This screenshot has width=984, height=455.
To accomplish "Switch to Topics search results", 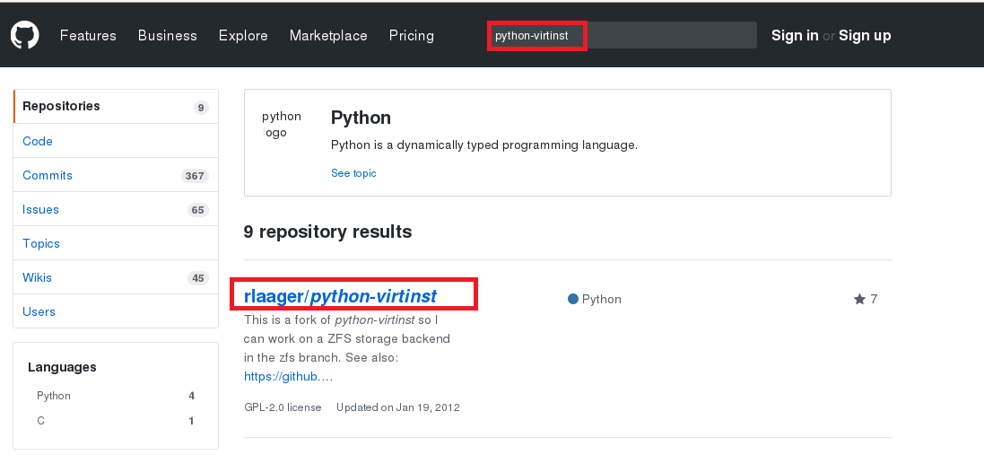I will click(116, 243).
